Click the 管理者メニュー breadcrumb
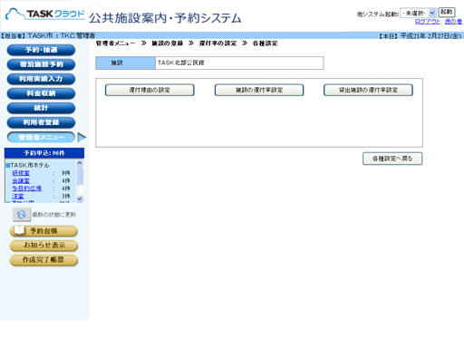464x348 pixels. pos(115,43)
